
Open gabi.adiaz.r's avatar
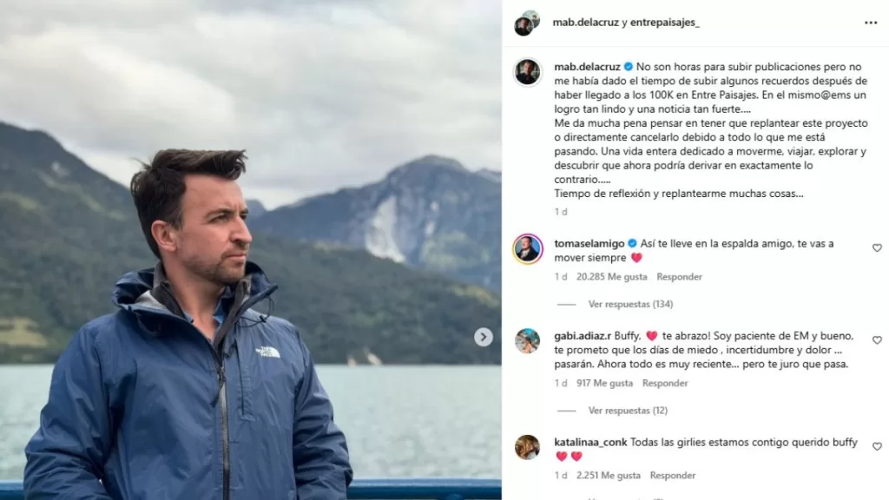click(527, 340)
